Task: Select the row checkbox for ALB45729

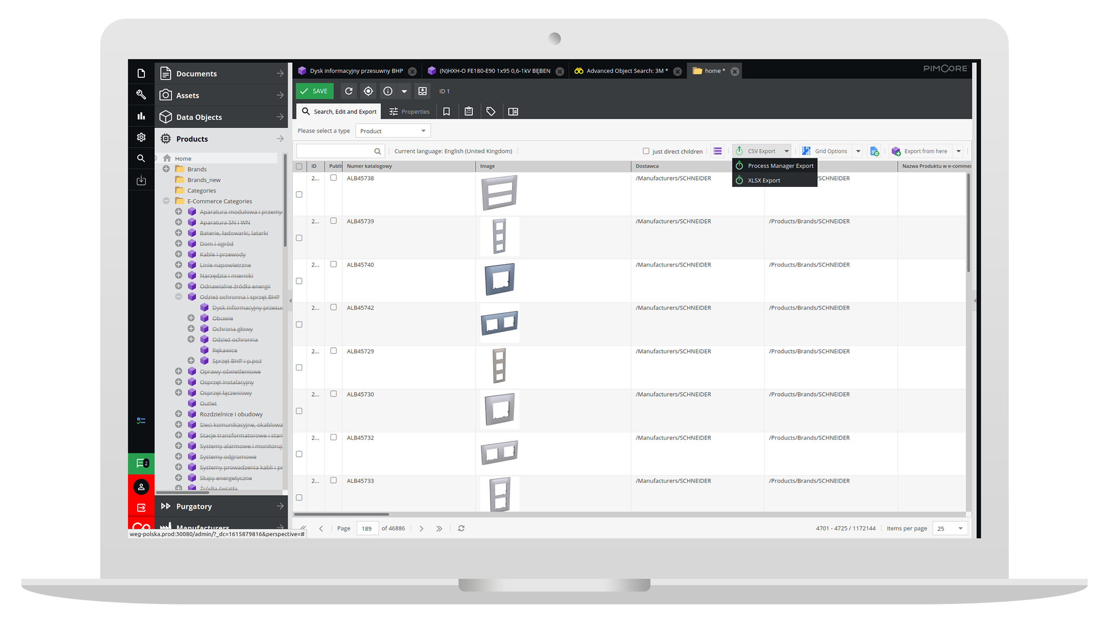Action: [x=299, y=367]
